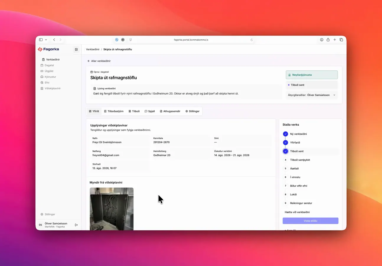Click the Upplýsingar viðskiptavinar heading

pyautogui.click(x=109, y=125)
